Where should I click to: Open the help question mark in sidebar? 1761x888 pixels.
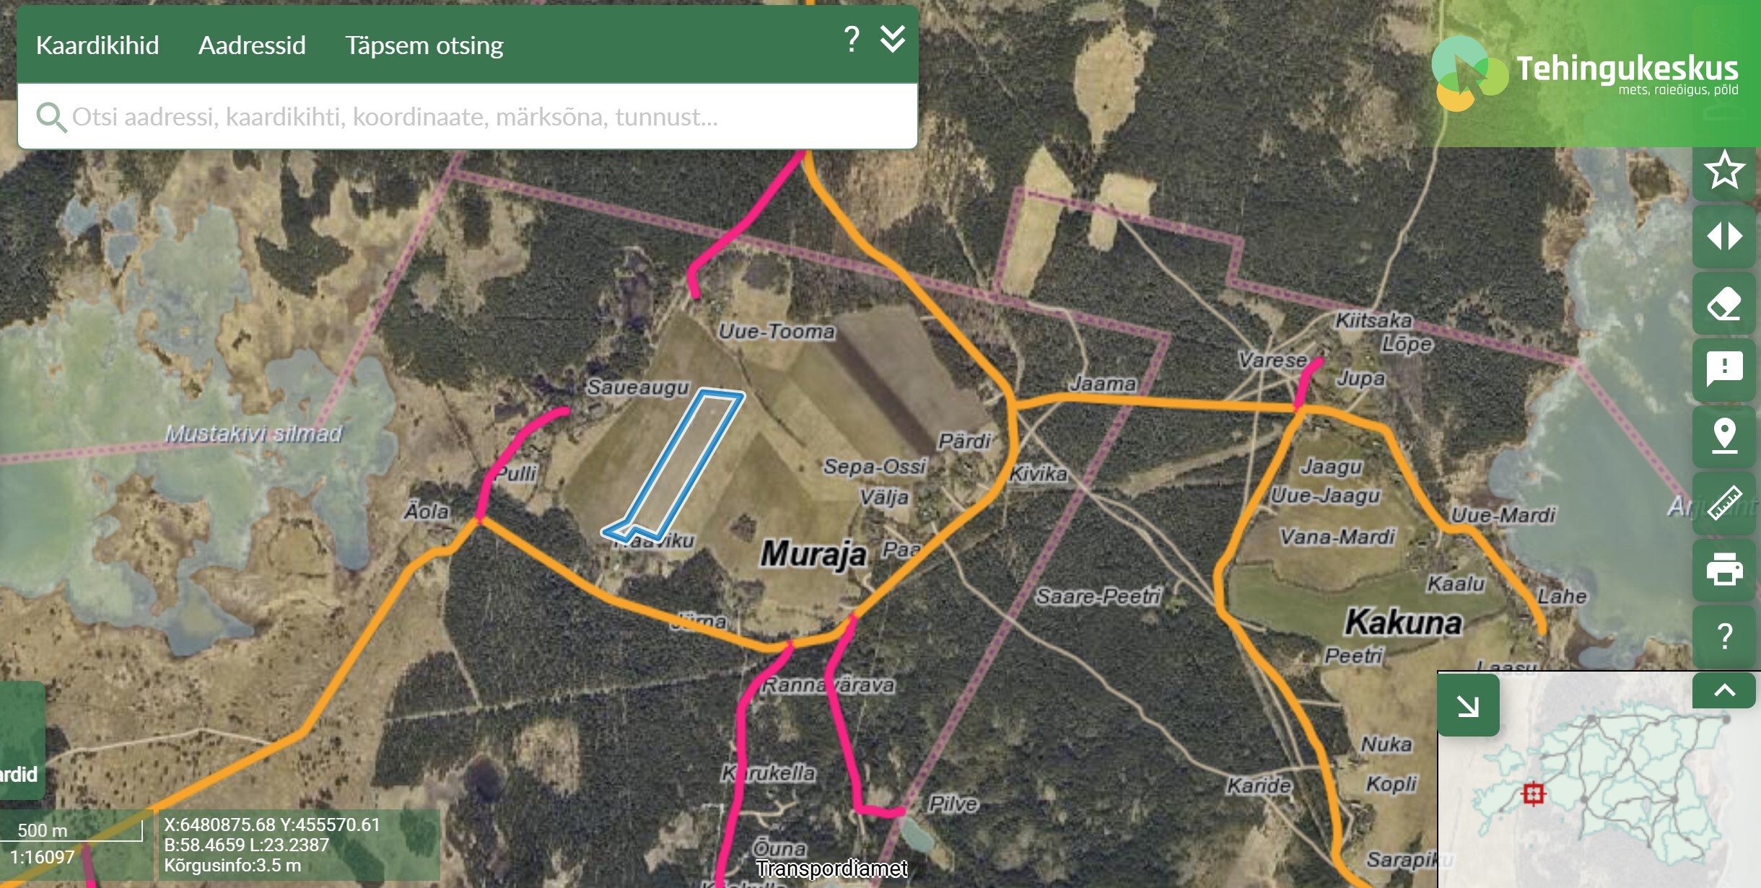coord(1724,636)
